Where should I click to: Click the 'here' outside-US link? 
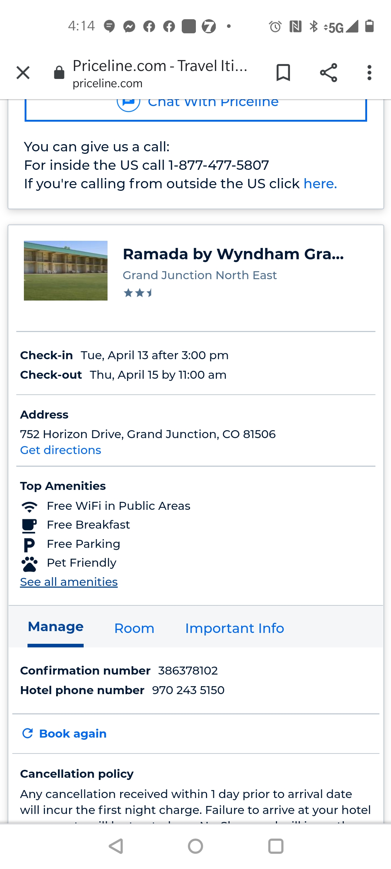[320, 184]
